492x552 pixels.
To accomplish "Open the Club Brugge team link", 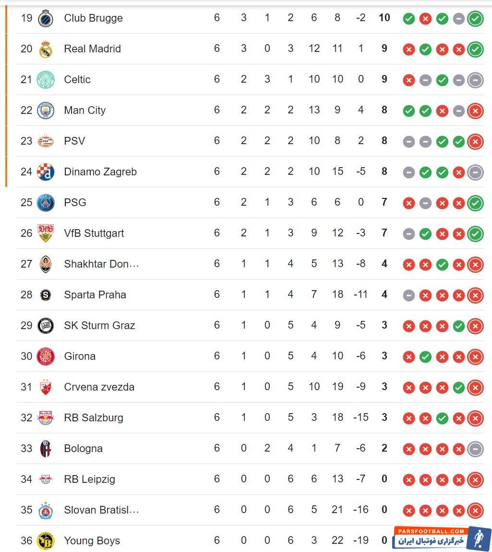I will (x=93, y=18).
